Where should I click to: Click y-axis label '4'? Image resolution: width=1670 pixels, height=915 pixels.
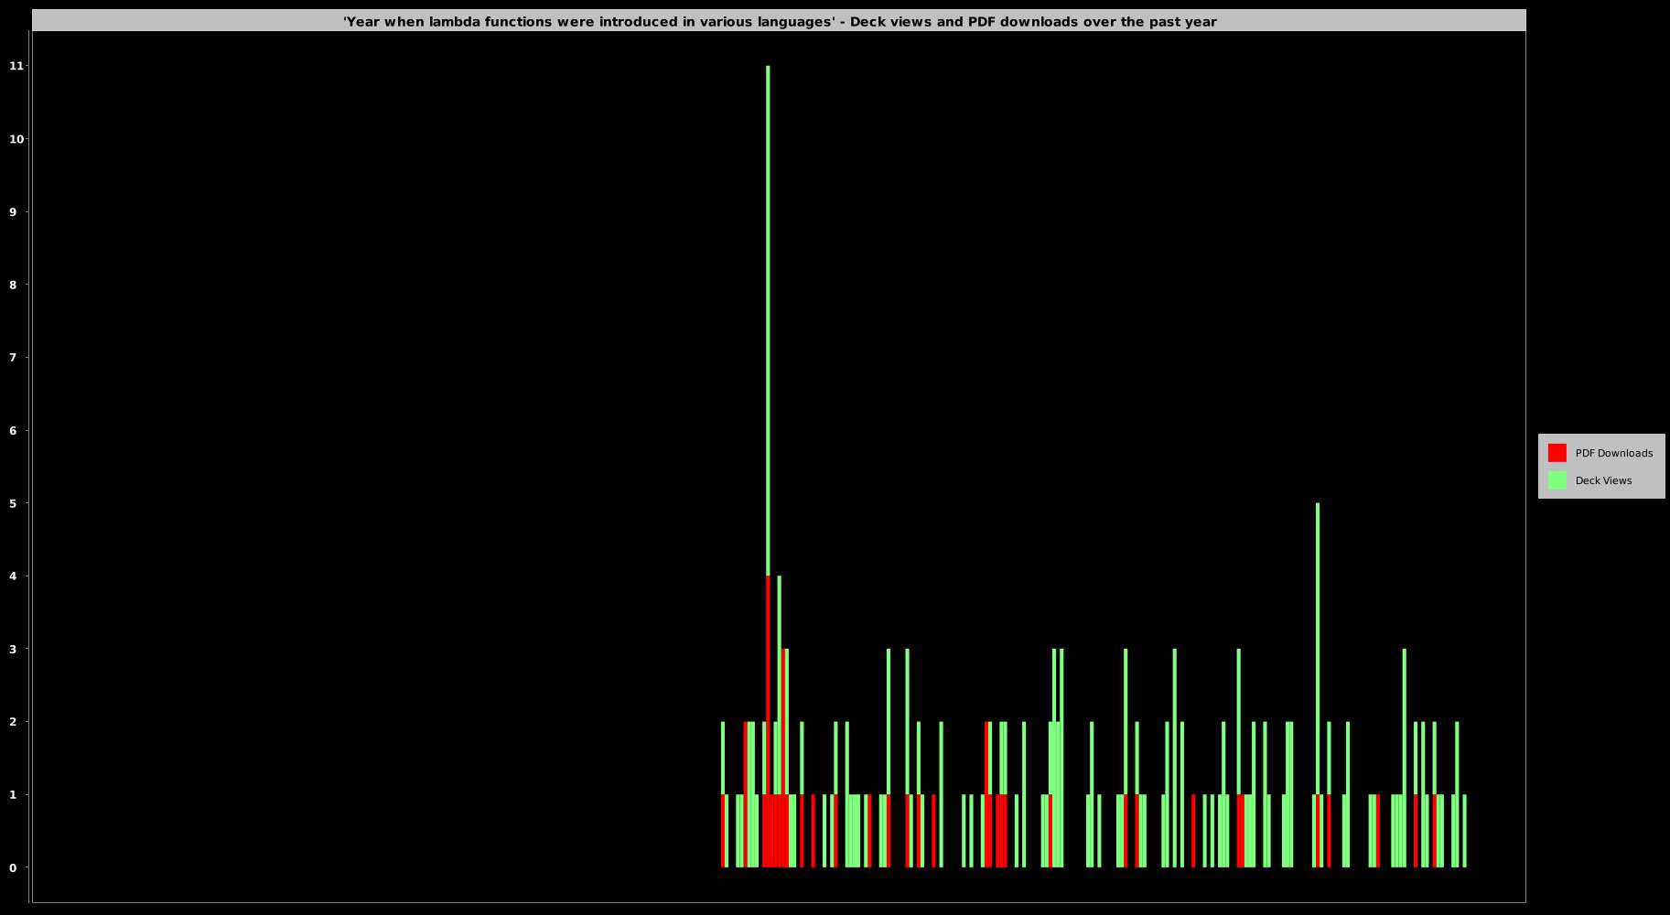13,576
